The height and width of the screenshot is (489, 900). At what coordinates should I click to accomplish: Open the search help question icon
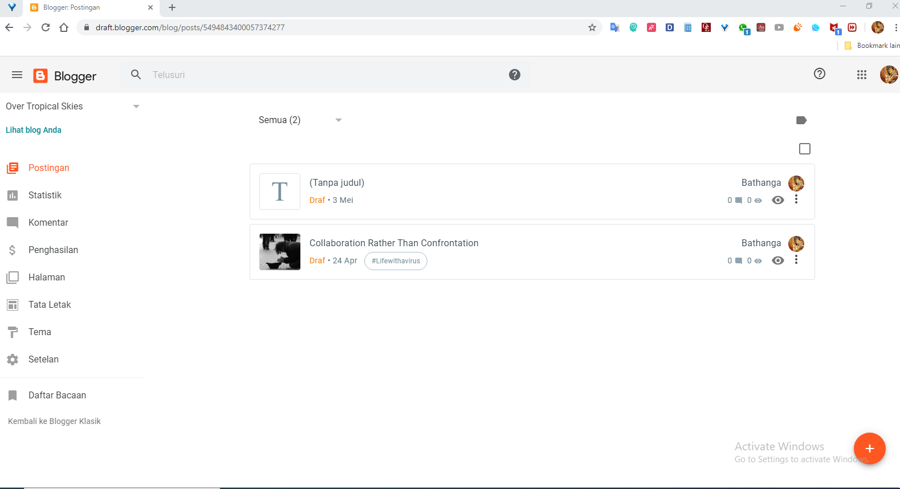(x=515, y=75)
